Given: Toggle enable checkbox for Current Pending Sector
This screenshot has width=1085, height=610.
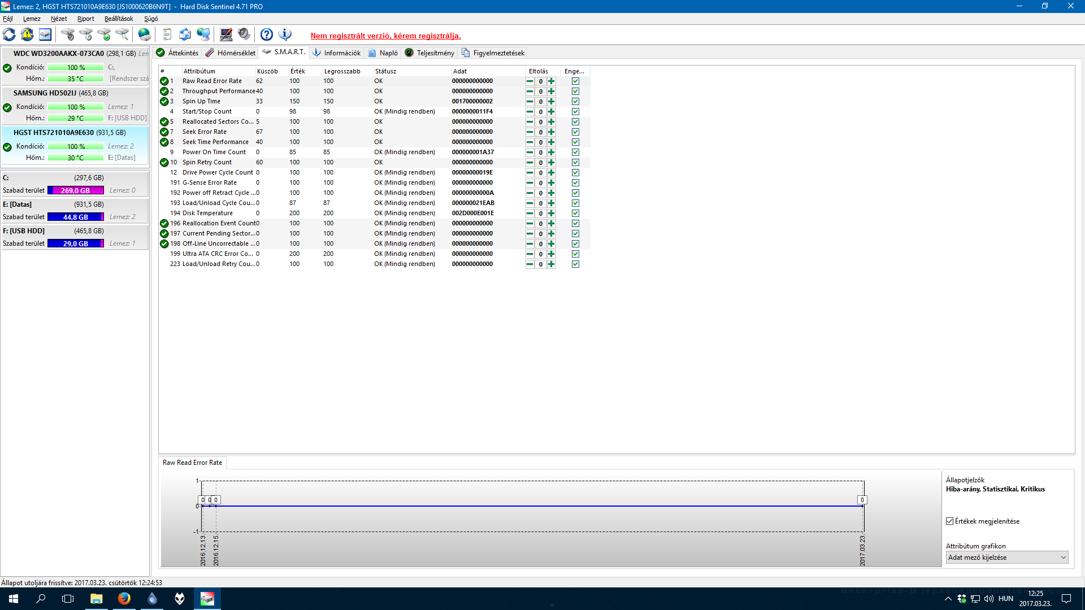Looking at the screenshot, I should click(x=575, y=234).
